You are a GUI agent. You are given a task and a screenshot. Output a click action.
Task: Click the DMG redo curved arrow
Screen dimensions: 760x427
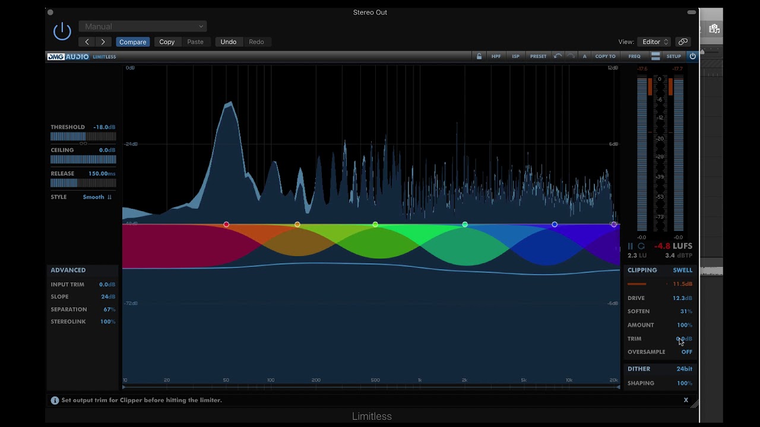click(x=571, y=56)
